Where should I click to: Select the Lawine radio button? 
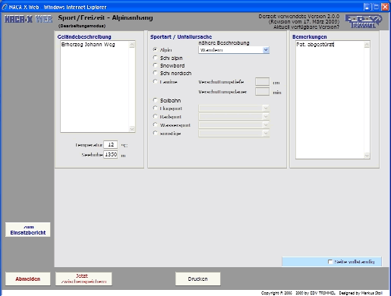[156, 81]
